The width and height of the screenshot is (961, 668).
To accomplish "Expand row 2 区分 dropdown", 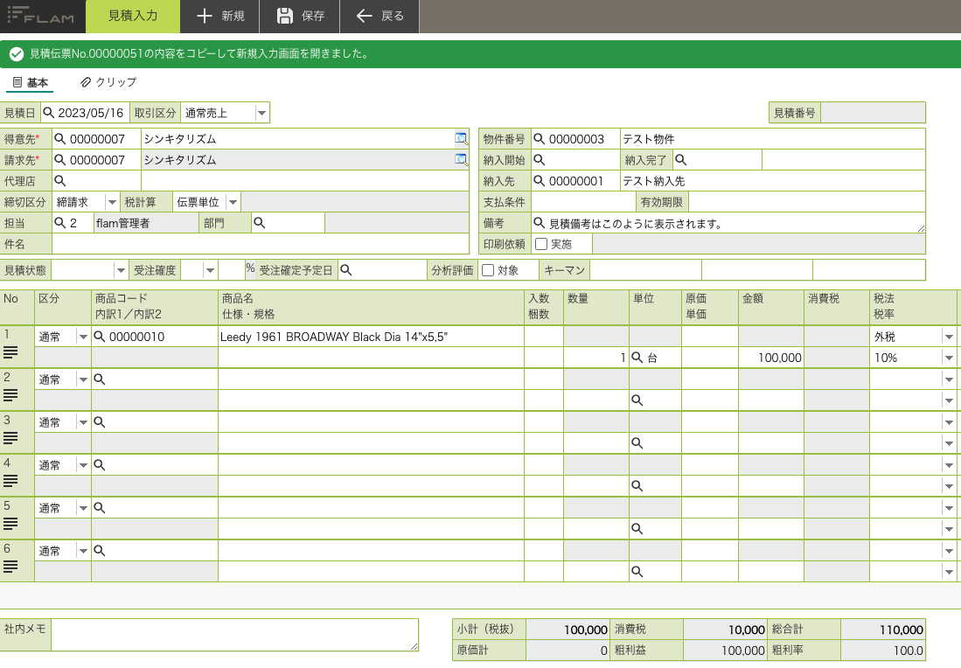I will click(83, 379).
